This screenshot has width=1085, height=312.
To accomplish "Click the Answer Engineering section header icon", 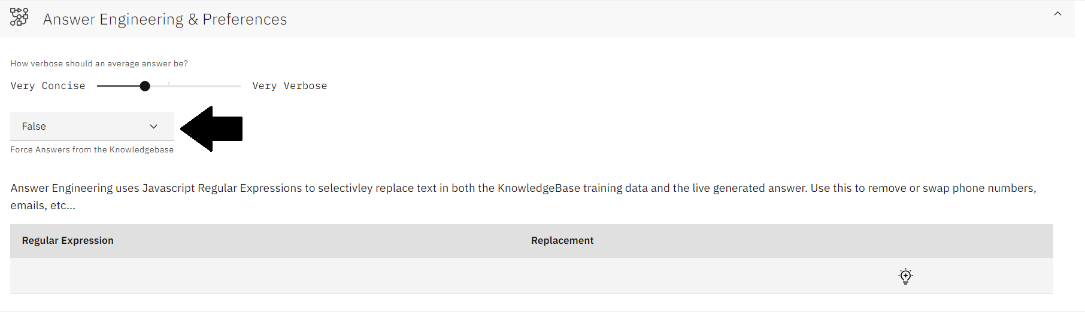I will click(x=19, y=17).
